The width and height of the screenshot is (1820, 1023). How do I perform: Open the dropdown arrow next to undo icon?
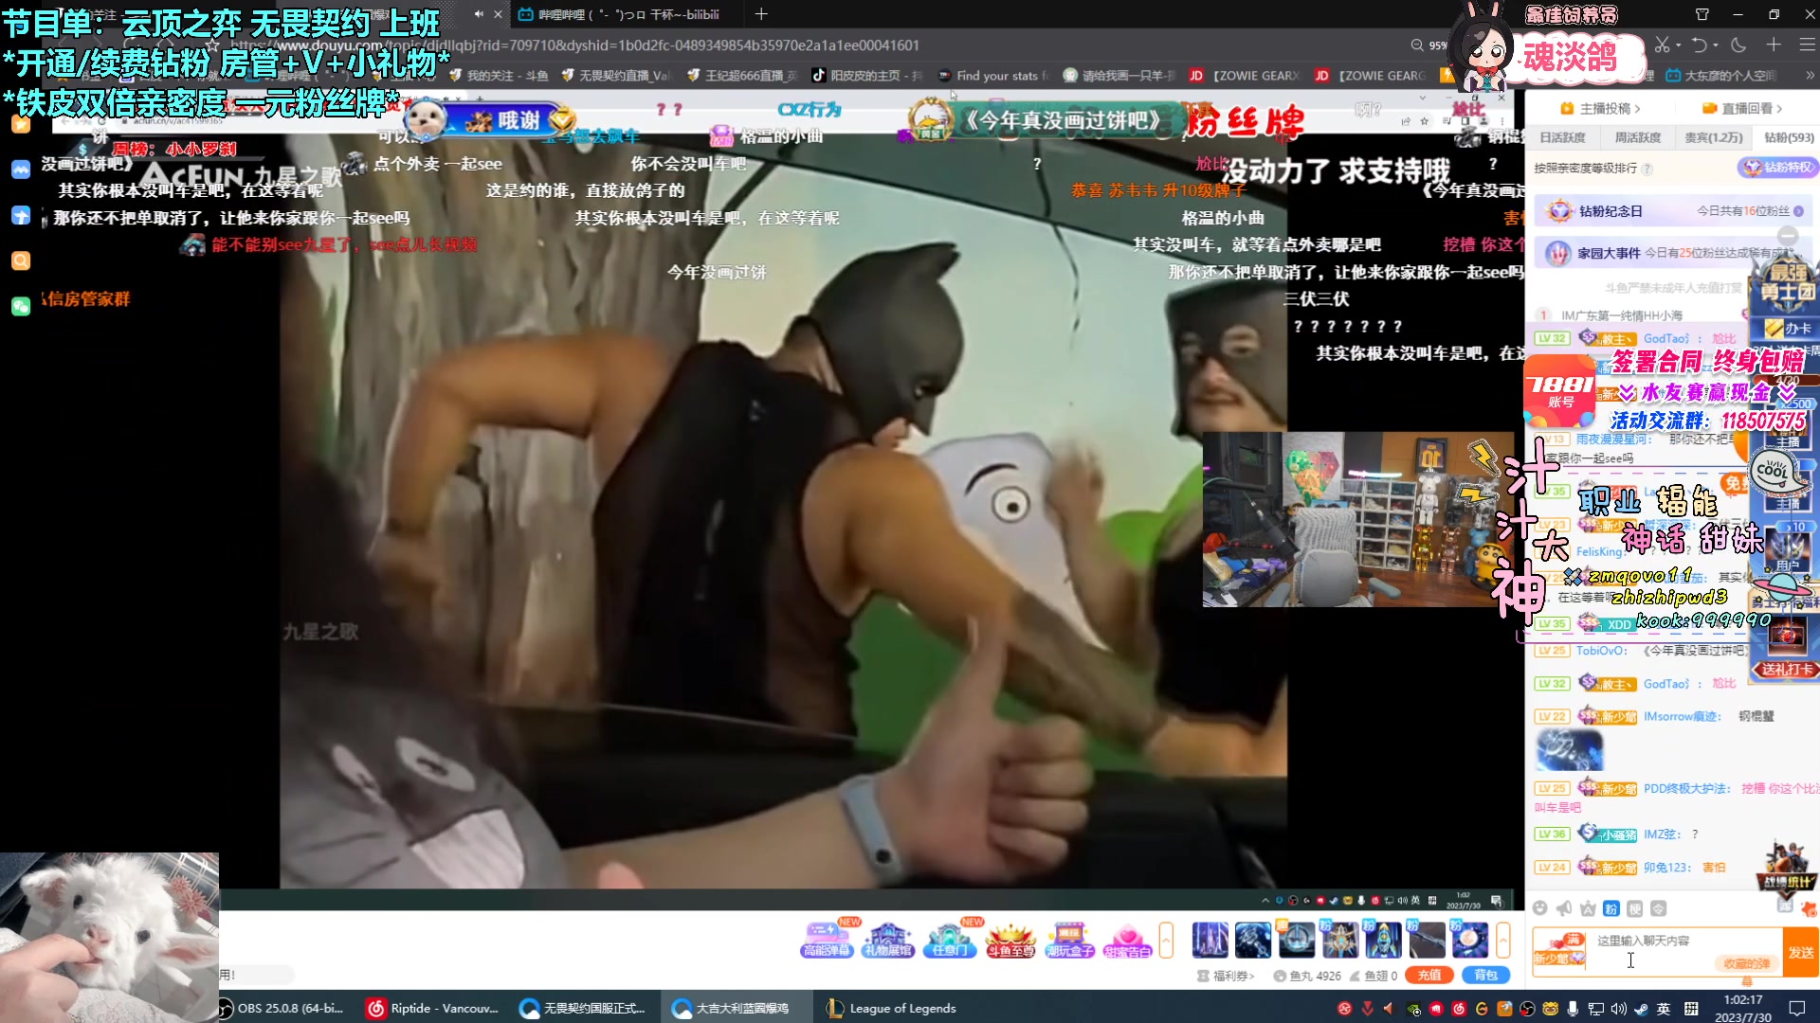click(1716, 45)
